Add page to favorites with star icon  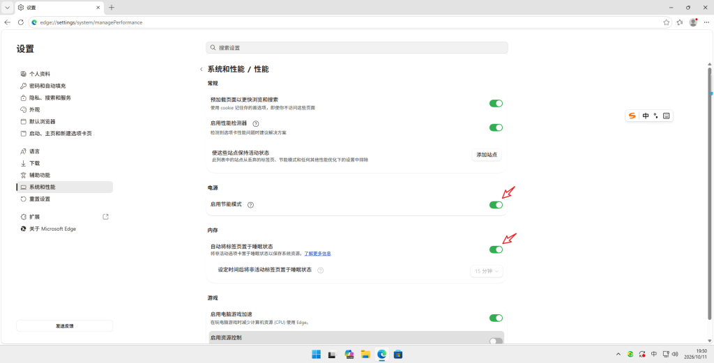click(x=666, y=22)
